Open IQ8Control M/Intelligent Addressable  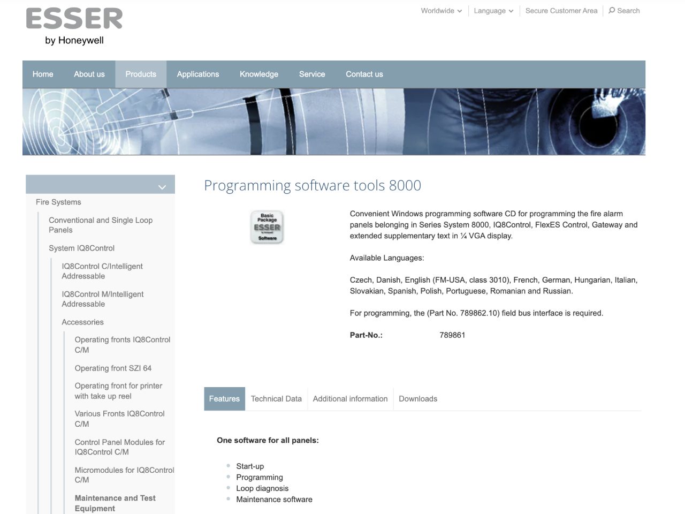click(103, 299)
